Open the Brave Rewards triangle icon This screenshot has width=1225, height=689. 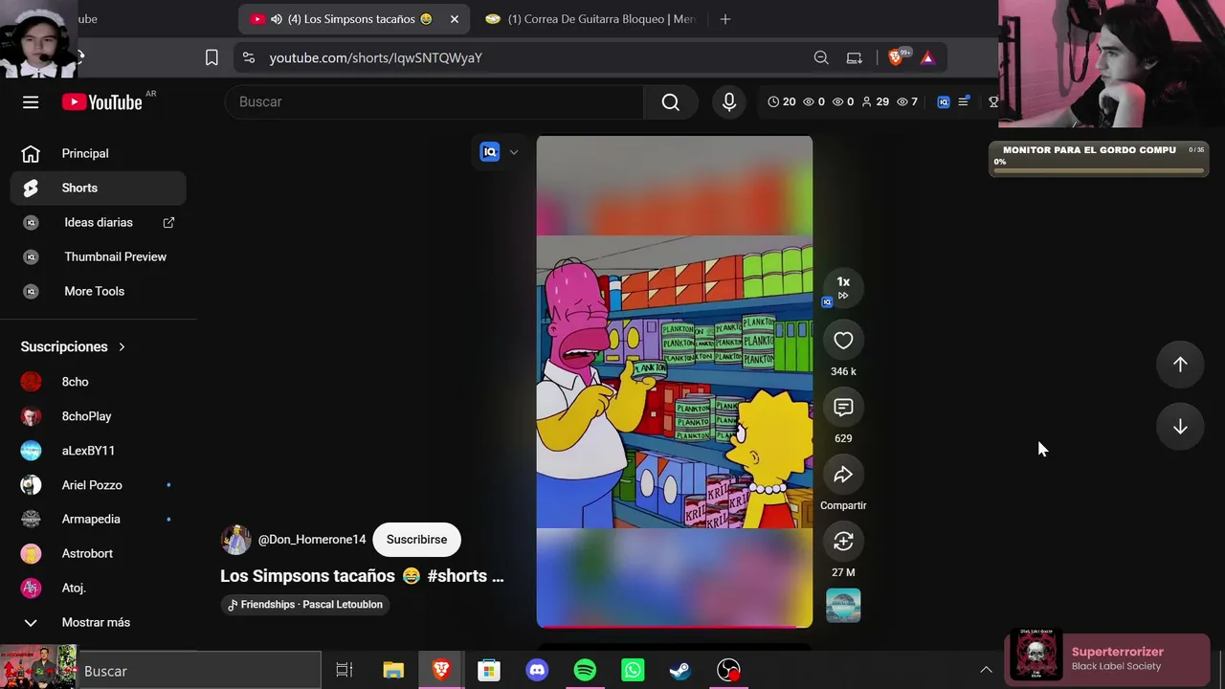coord(927,57)
